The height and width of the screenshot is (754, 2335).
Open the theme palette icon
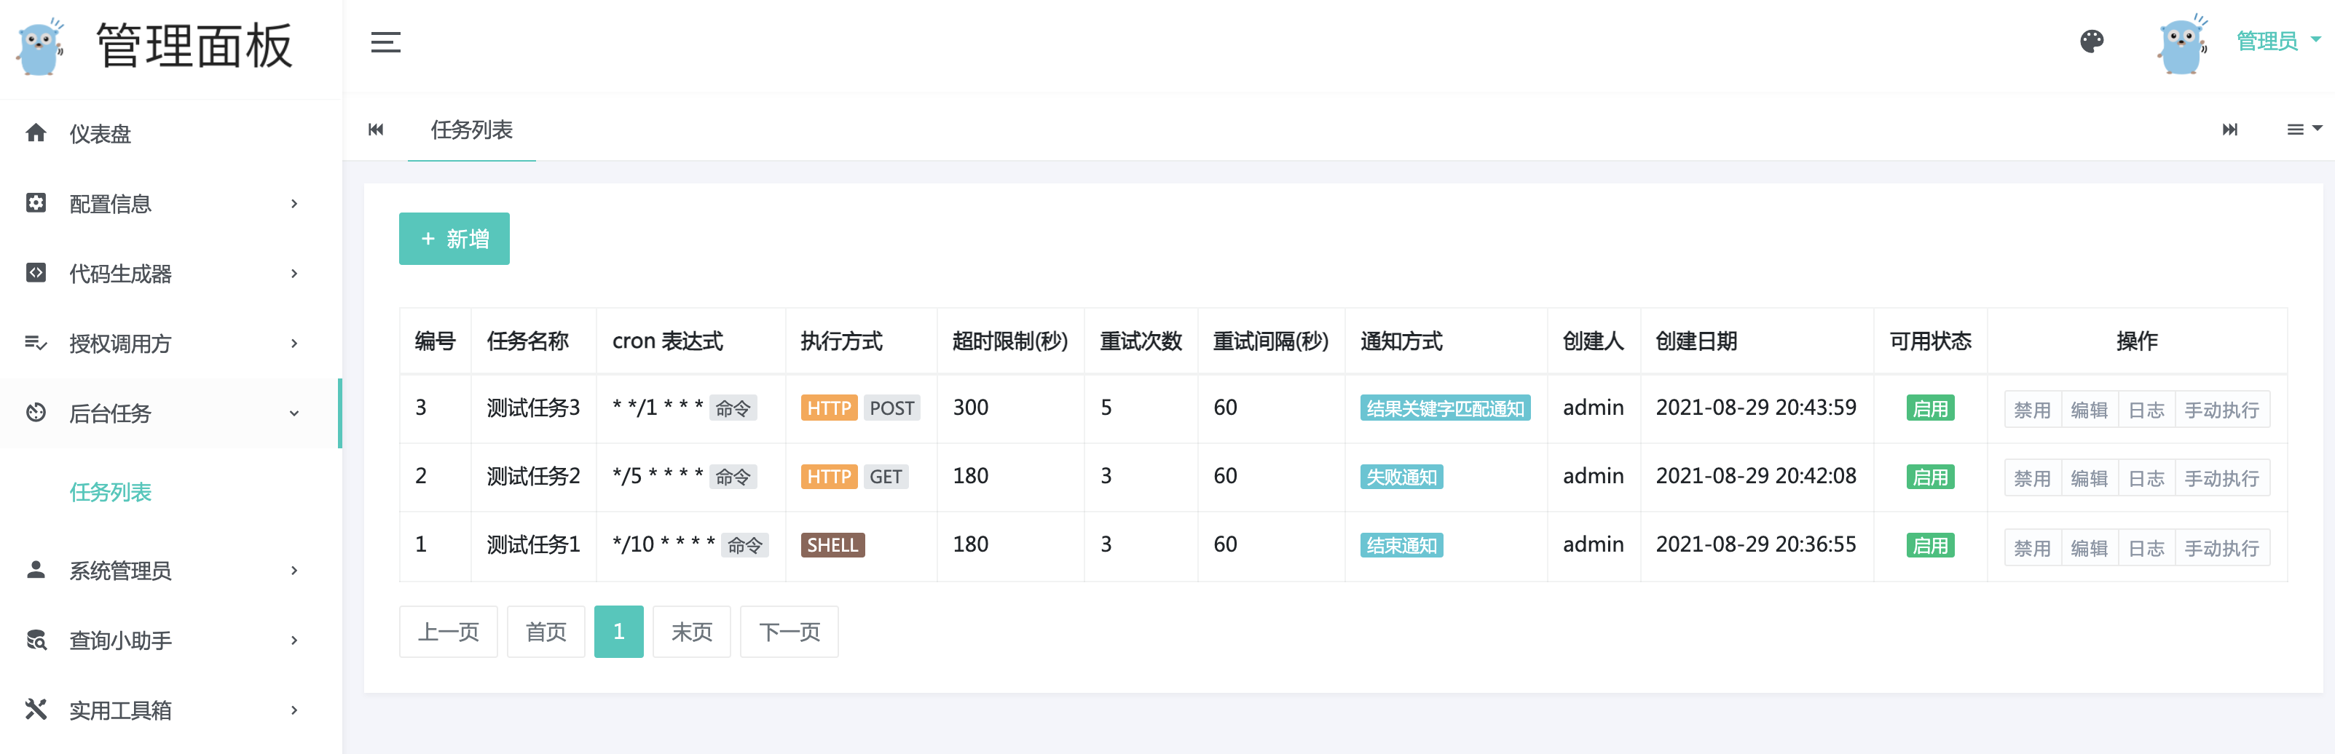coord(2092,41)
